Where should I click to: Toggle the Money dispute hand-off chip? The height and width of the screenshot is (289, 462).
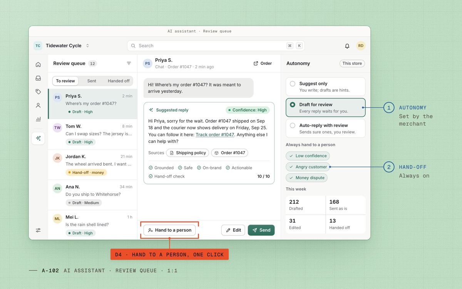point(306,178)
